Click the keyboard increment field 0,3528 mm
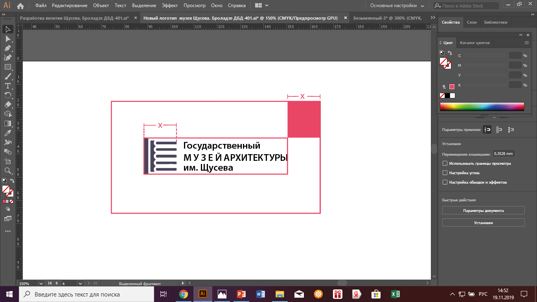This screenshot has width=537, height=302. pyautogui.click(x=504, y=154)
